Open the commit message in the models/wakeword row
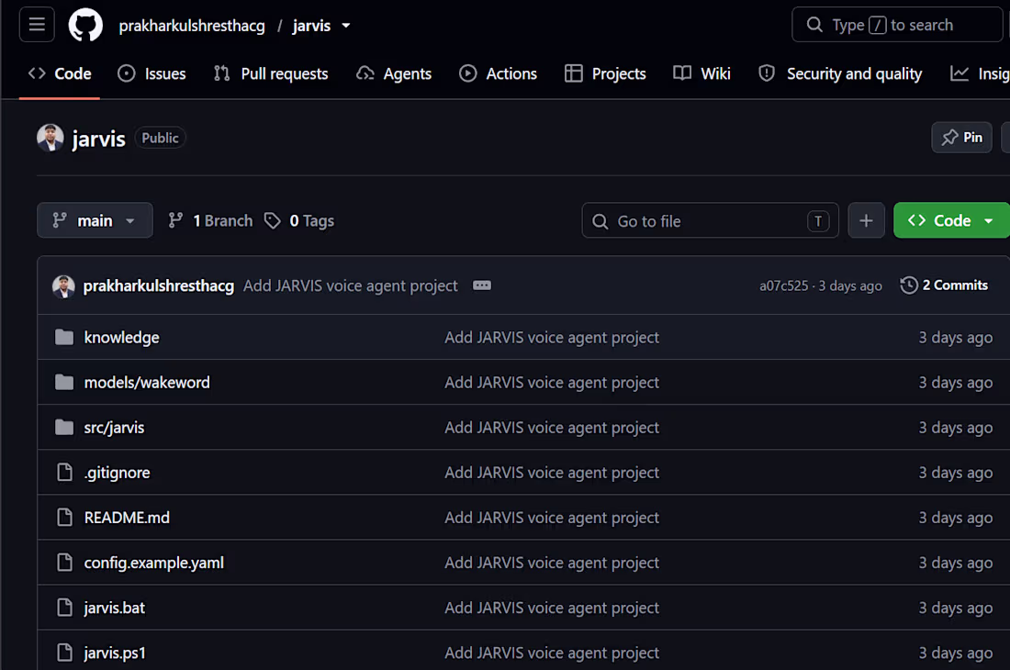This screenshot has height=670, width=1010. click(552, 383)
